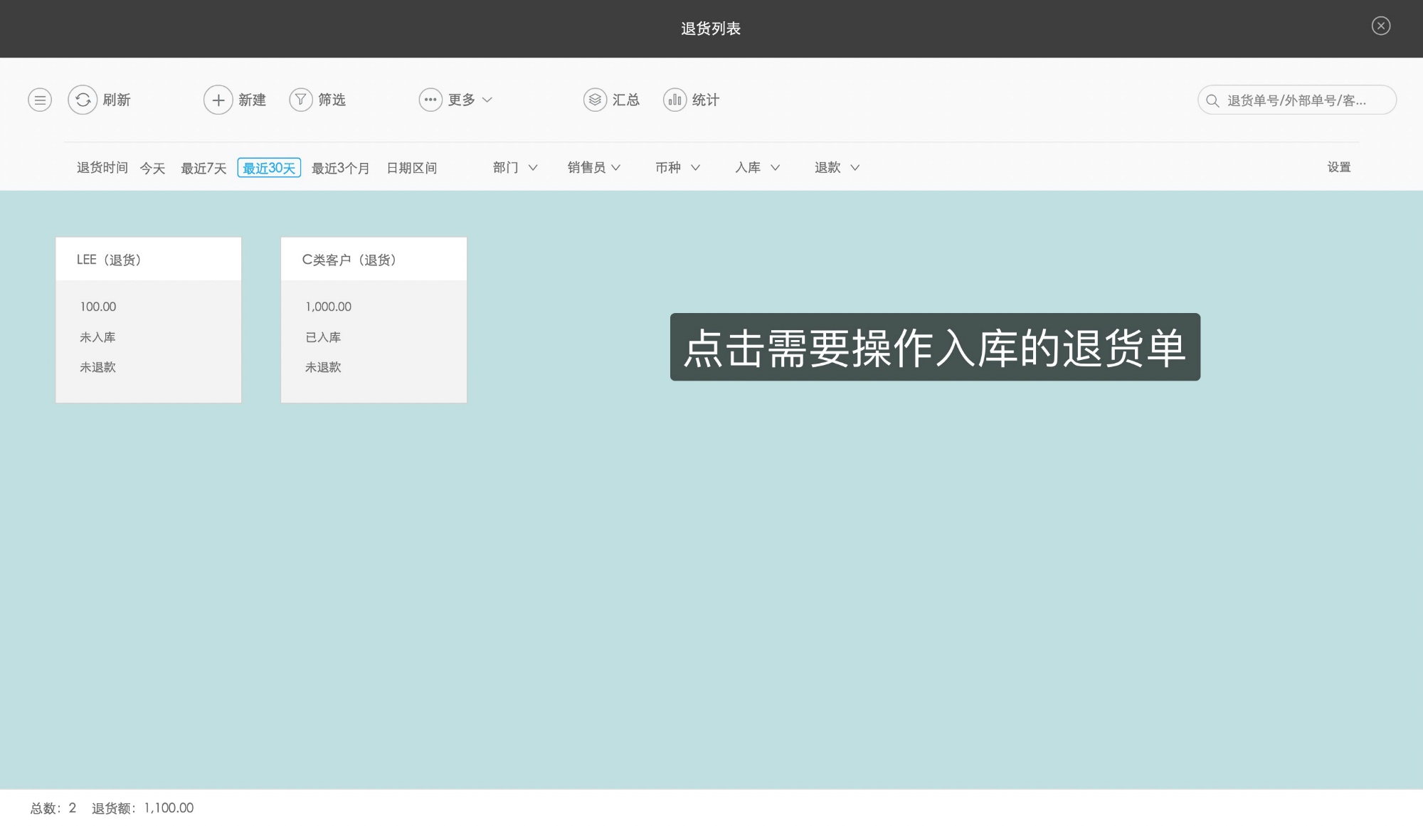
Task: Expand the 部门 dropdown
Action: [514, 167]
